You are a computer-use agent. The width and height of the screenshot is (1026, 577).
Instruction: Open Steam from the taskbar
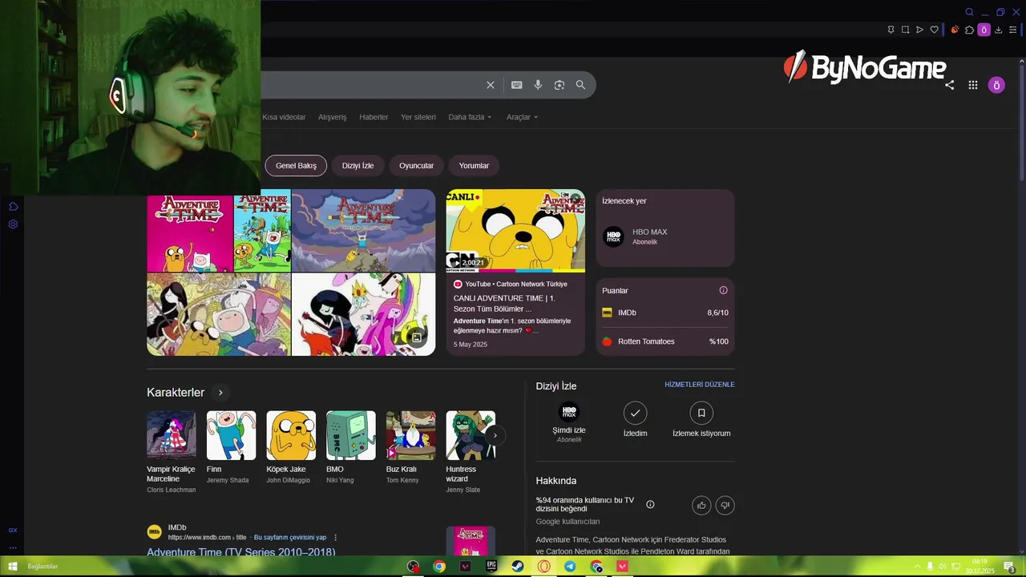click(x=518, y=567)
